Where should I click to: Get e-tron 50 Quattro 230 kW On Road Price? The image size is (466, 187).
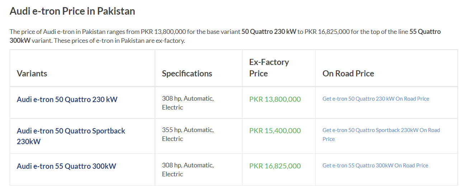point(376,99)
